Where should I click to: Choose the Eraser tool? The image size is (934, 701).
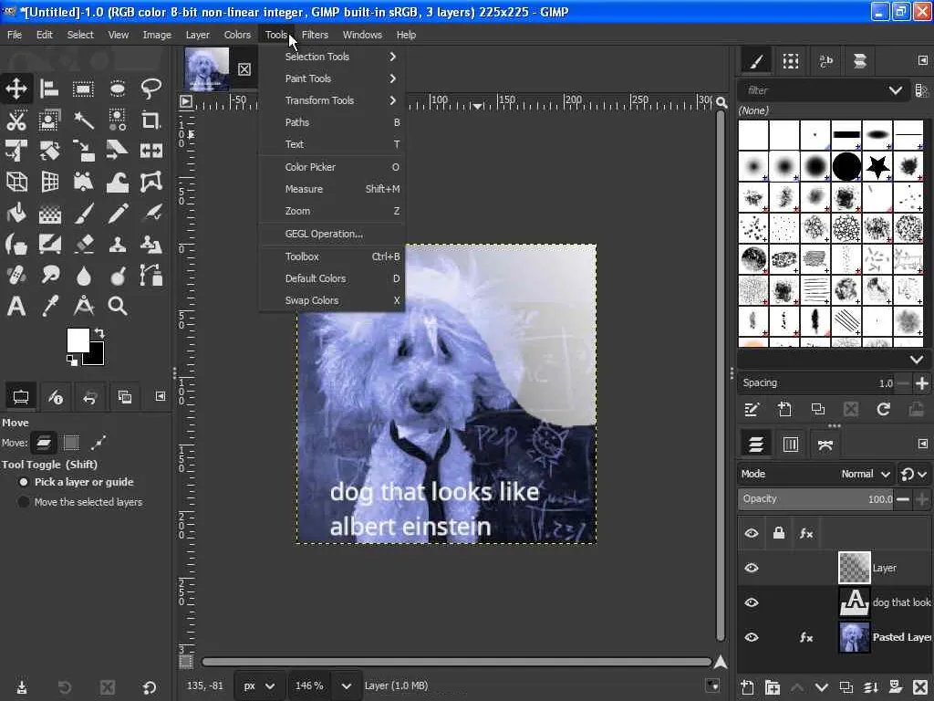84,245
